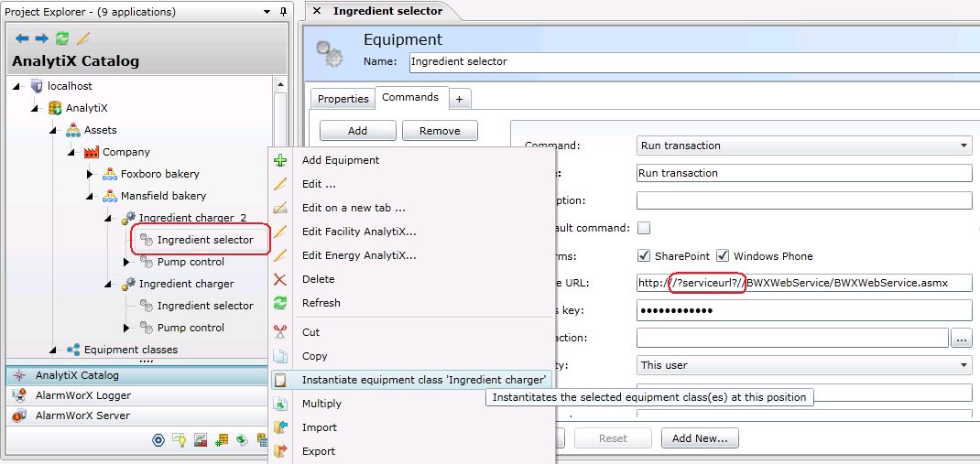This screenshot has width=980, height=464.
Task: Toggle the Default command checkbox
Action: tap(644, 228)
